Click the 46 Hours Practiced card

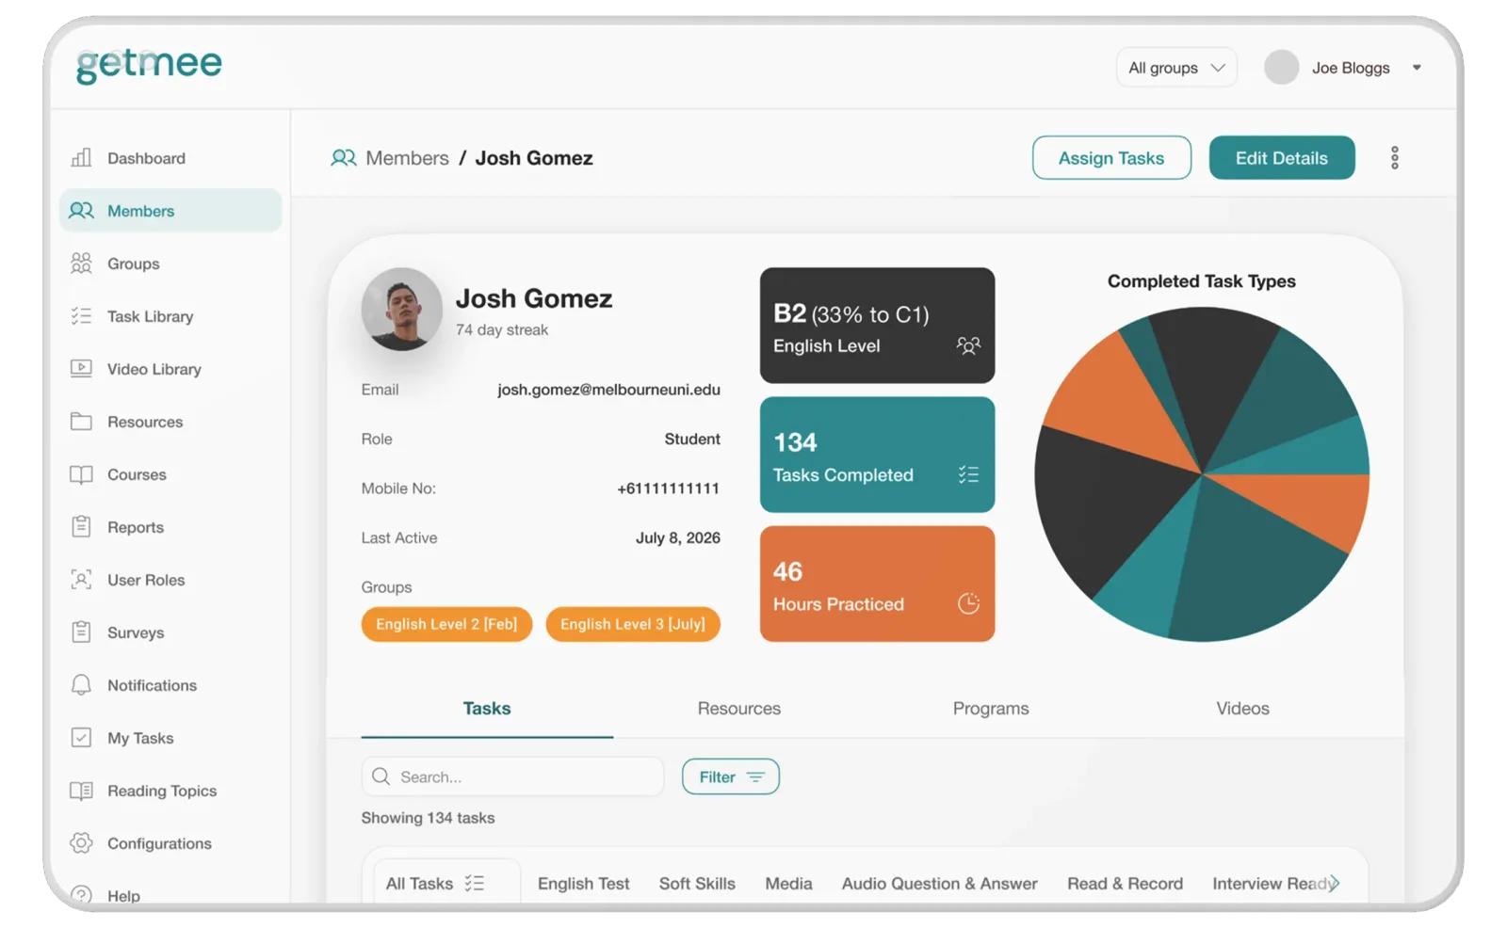pos(877,584)
